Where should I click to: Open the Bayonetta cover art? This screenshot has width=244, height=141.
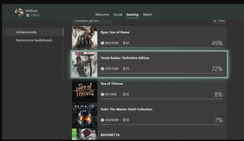point(85,134)
